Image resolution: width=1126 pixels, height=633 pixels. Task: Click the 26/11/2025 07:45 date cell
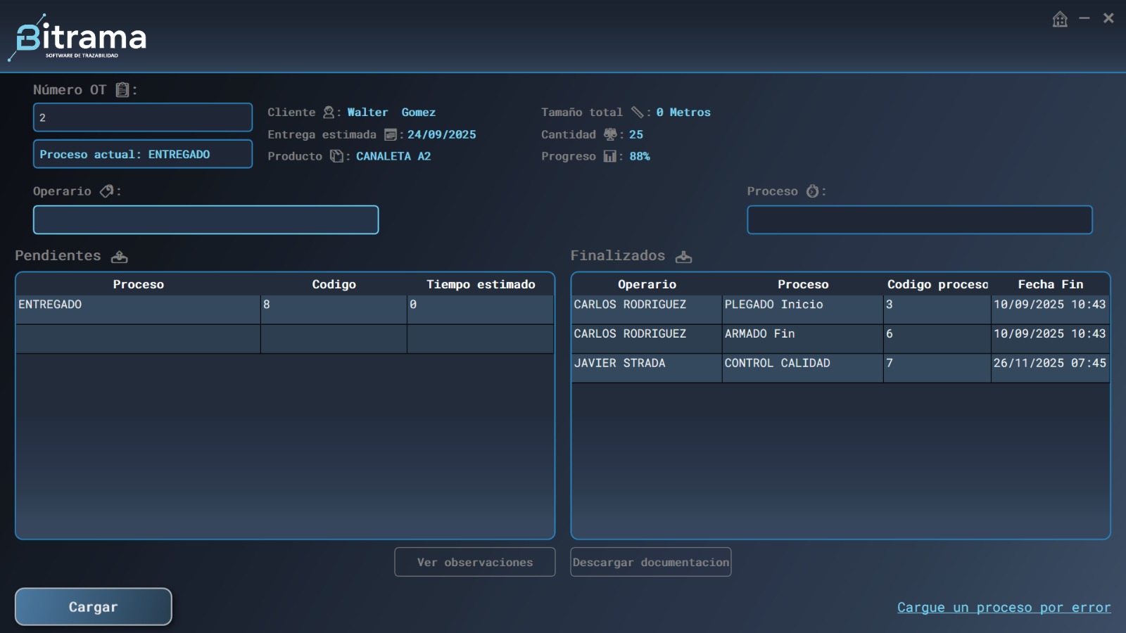(1050, 369)
